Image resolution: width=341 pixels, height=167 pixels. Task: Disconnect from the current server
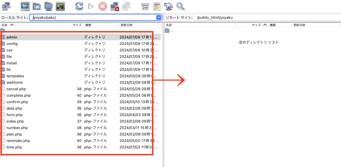point(114,6)
